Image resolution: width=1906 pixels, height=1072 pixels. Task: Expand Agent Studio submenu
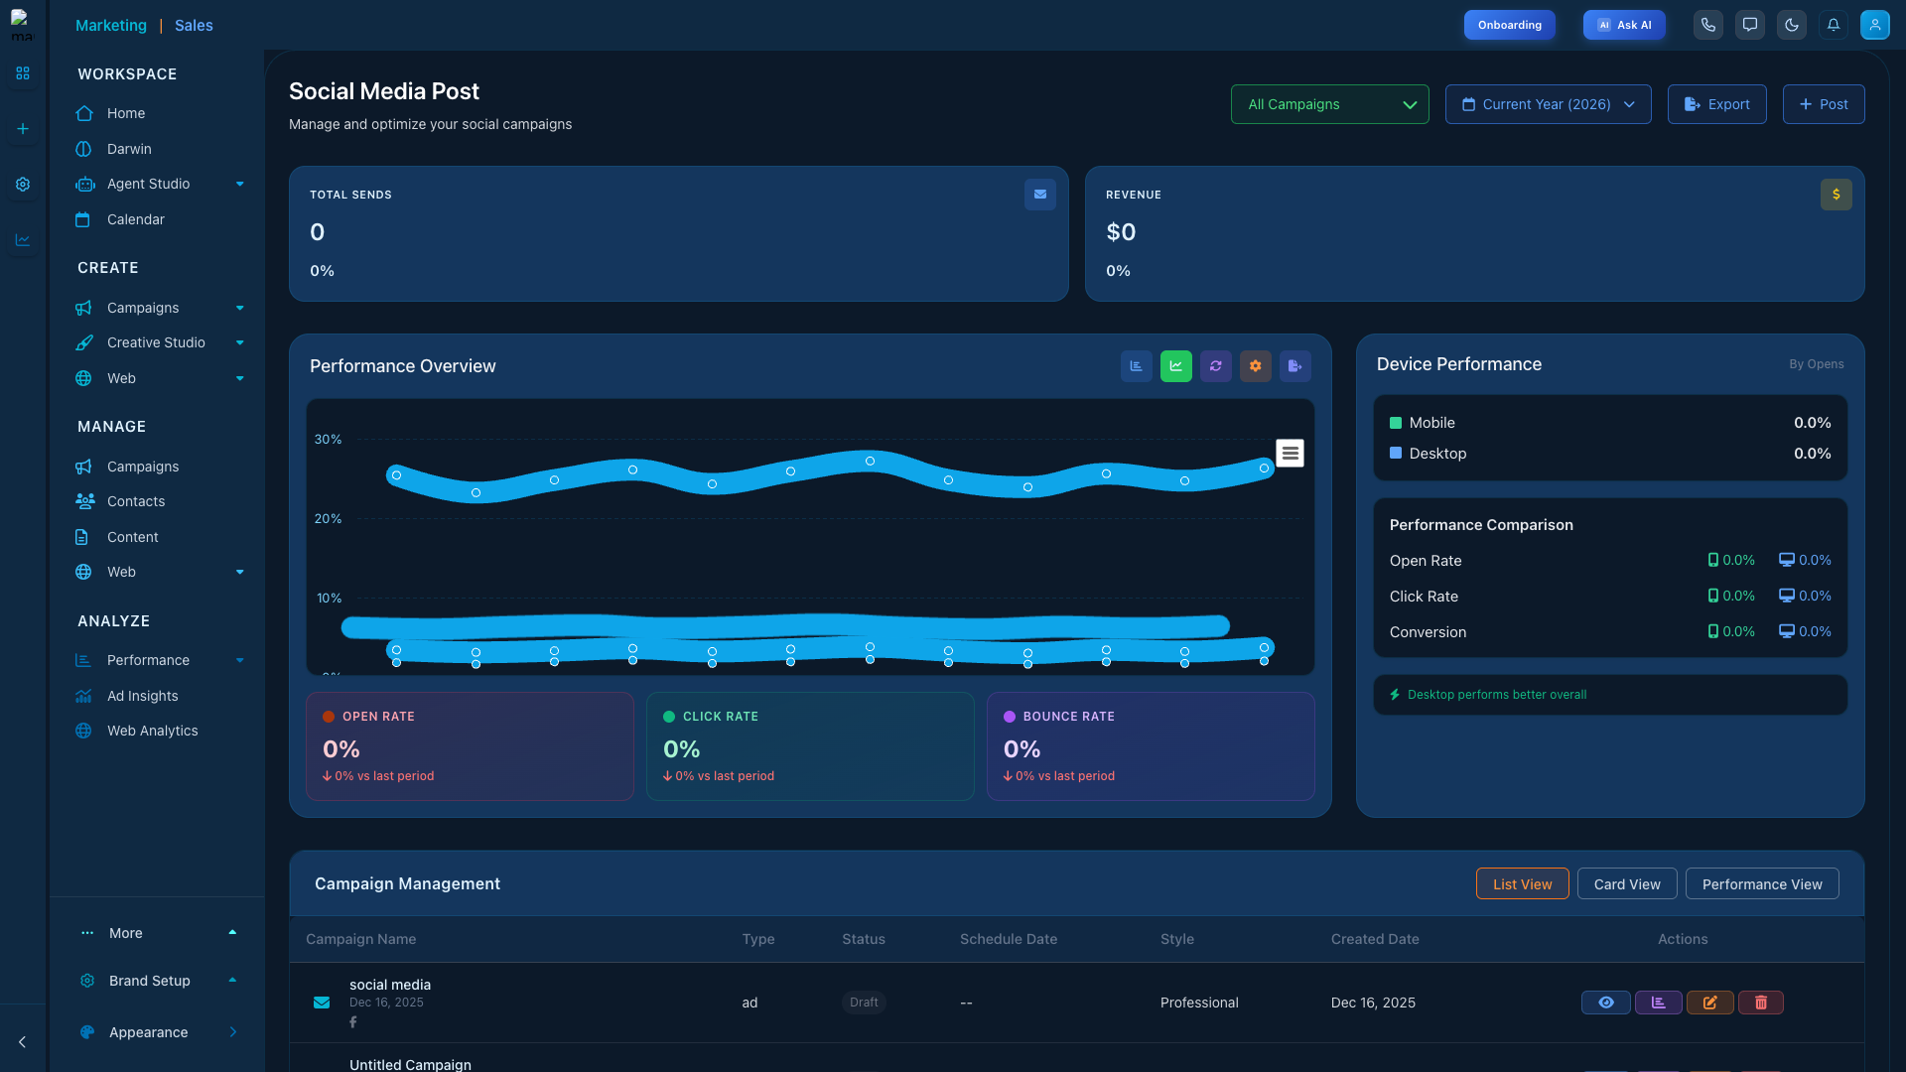tap(239, 184)
